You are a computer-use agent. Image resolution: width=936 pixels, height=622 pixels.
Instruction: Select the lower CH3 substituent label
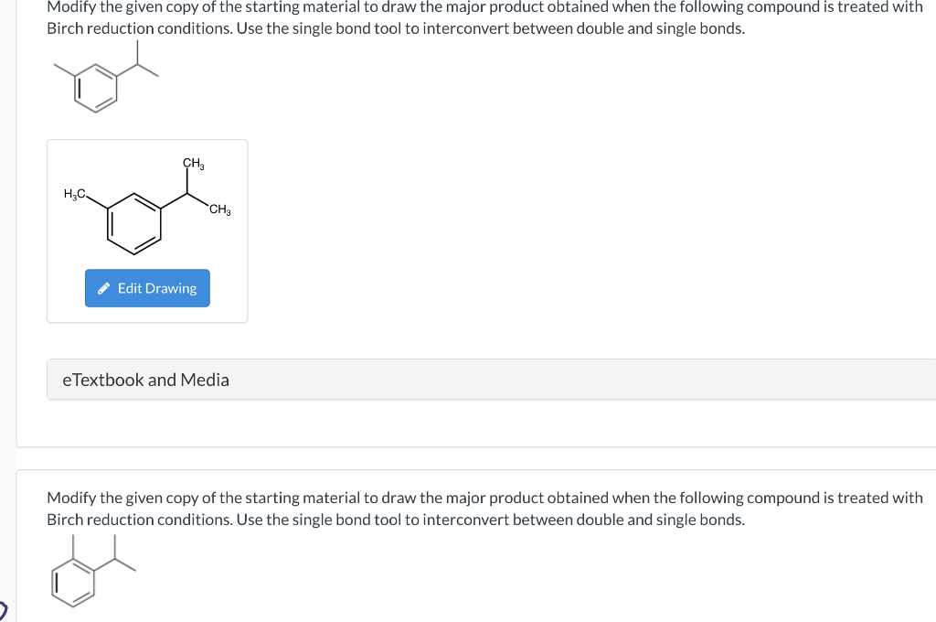point(218,209)
